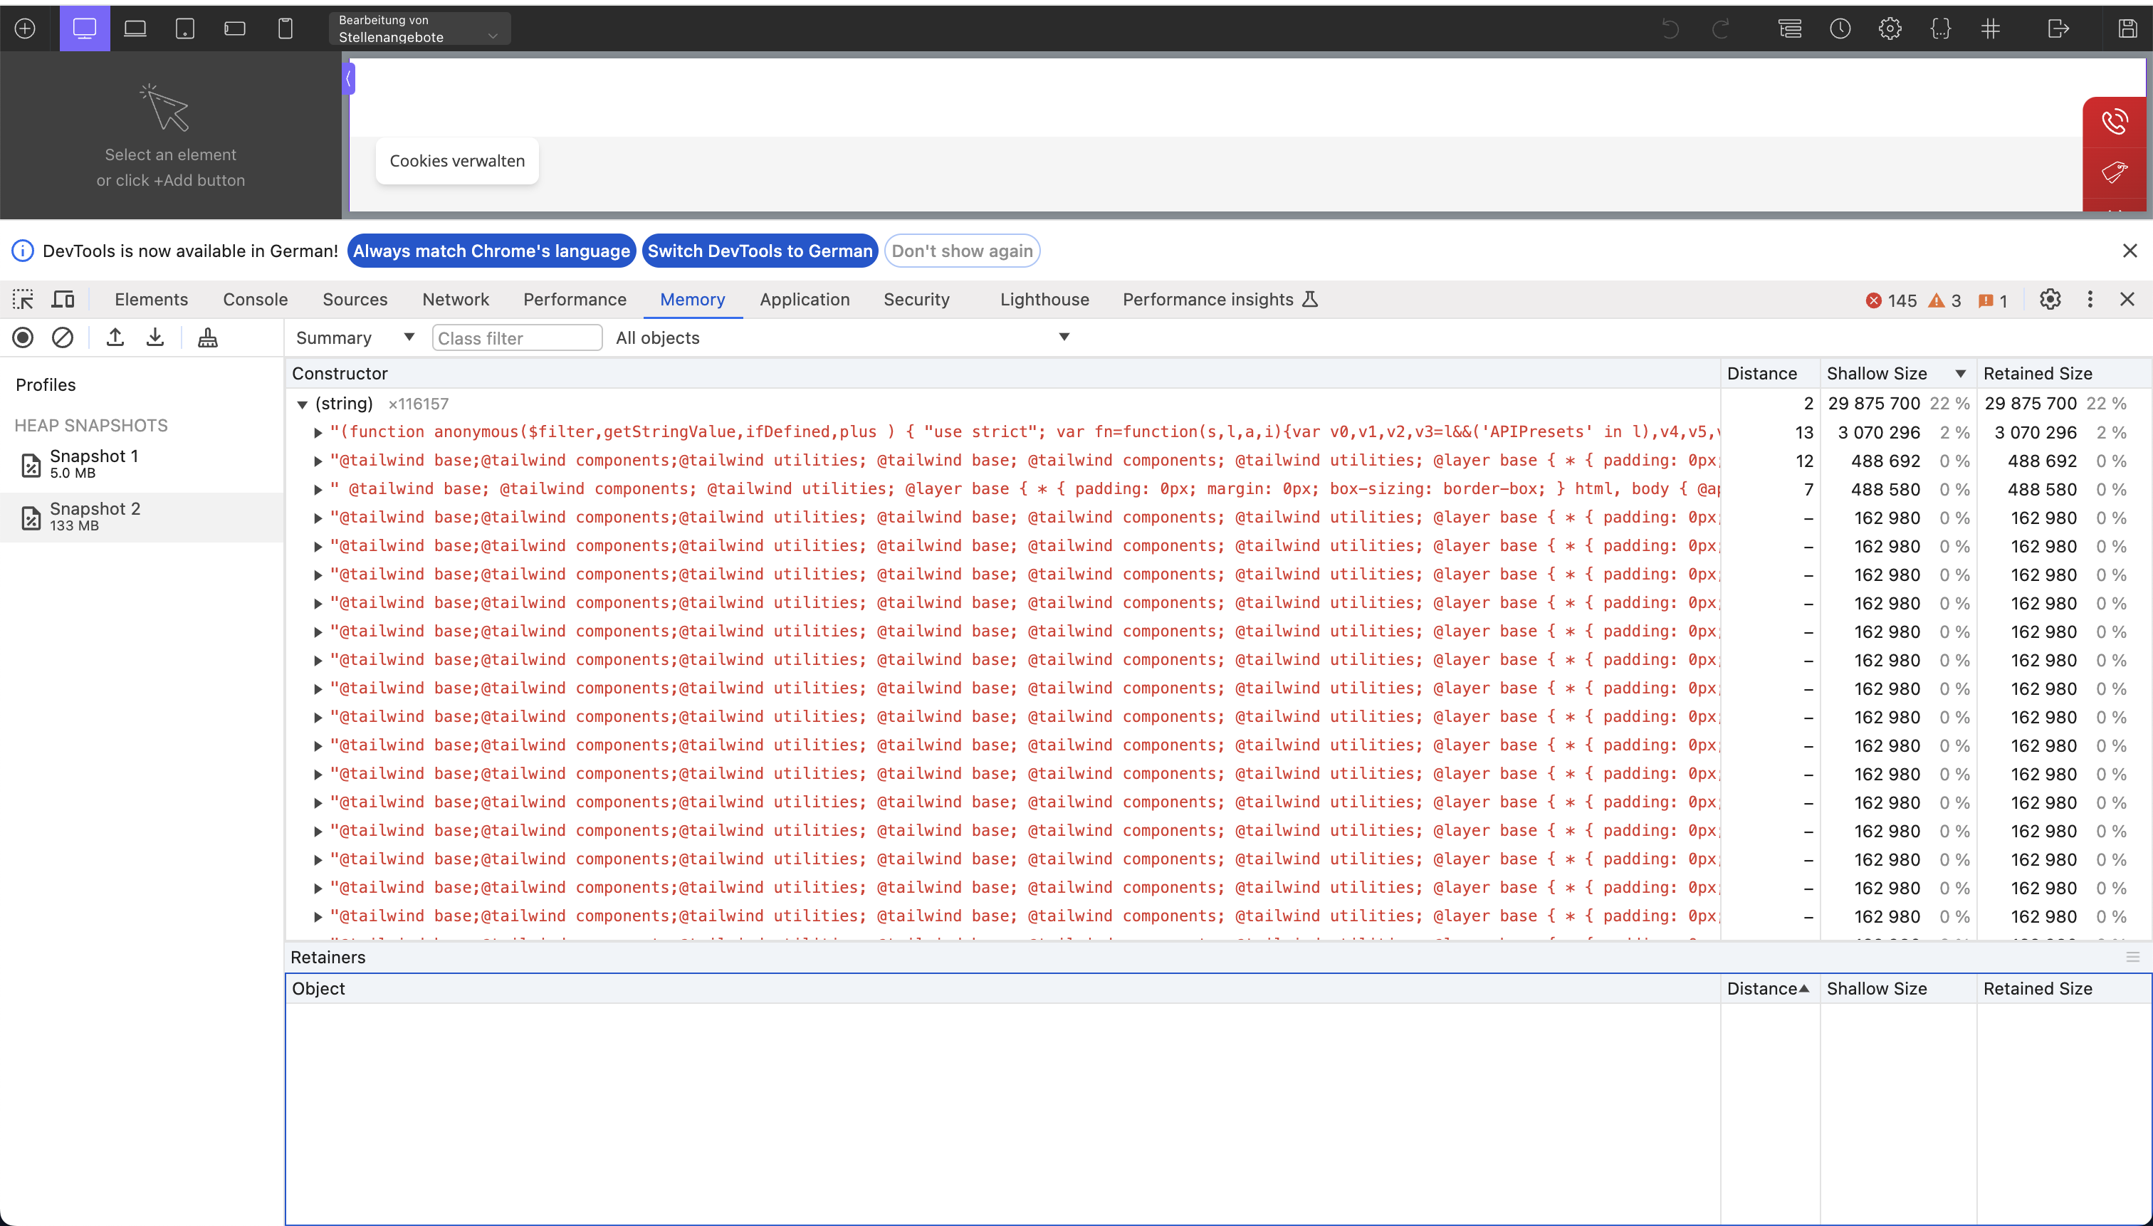Click the undo arrow icon
This screenshot has height=1226, width=2153.
click(1670, 28)
